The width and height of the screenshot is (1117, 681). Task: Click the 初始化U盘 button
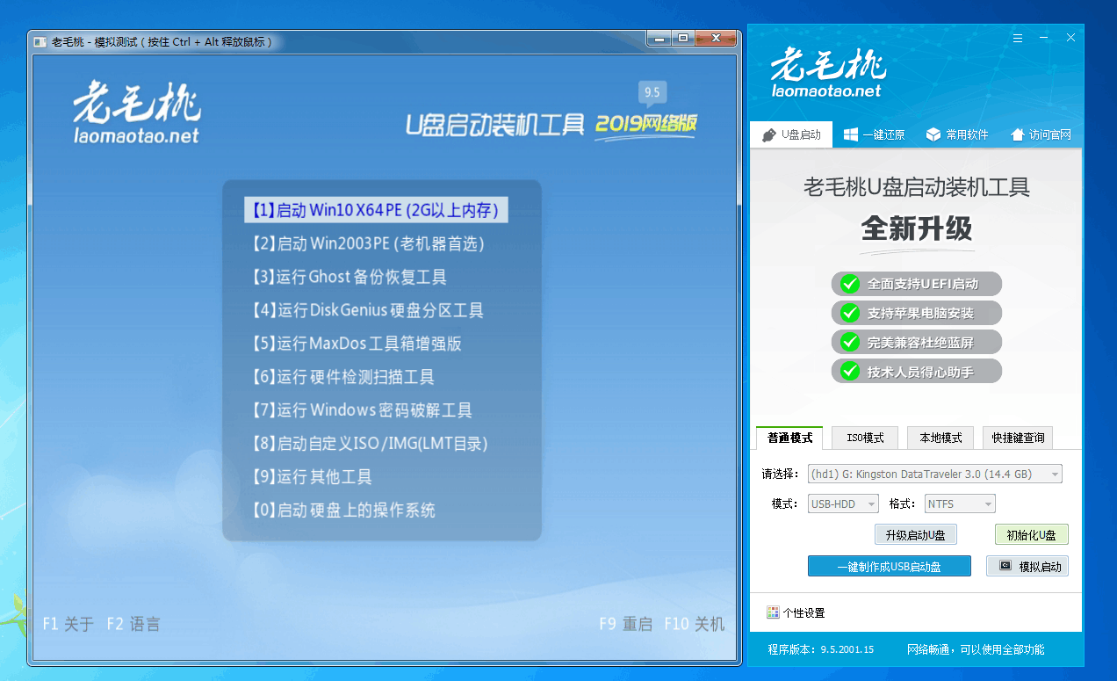coord(1031,534)
